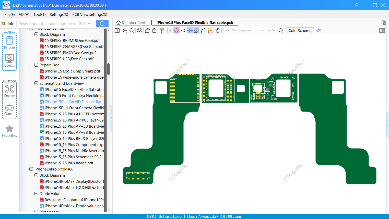Click scroll down arrow of file tree
389x219 pixels.
point(108,211)
